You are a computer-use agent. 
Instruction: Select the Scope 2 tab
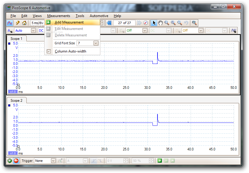(x=16, y=101)
